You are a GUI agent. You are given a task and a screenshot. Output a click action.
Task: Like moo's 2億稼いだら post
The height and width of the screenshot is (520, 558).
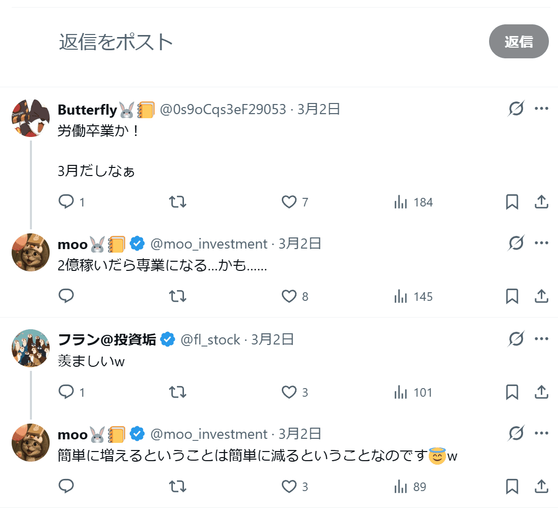pyautogui.click(x=289, y=296)
